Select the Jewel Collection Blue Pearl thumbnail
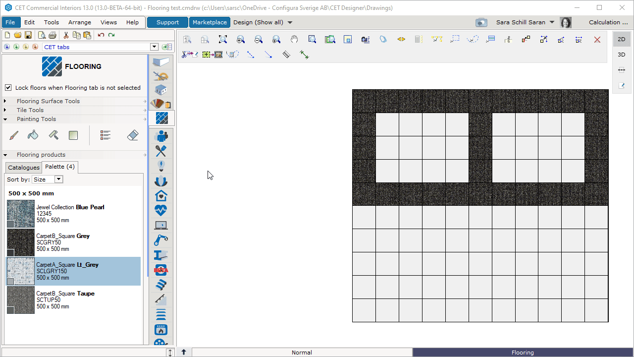The width and height of the screenshot is (634, 357). pyautogui.click(x=21, y=214)
